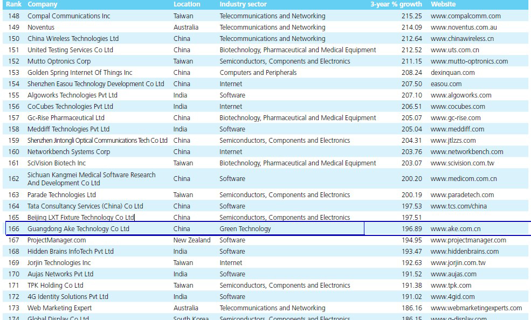This screenshot has height=320, width=531.
Task: Select Jorjin Technologies Inc cell
Action: coord(59,263)
